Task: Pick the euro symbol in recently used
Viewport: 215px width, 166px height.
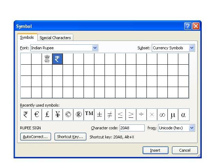Action: pyautogui.click(x=36, y=115)
